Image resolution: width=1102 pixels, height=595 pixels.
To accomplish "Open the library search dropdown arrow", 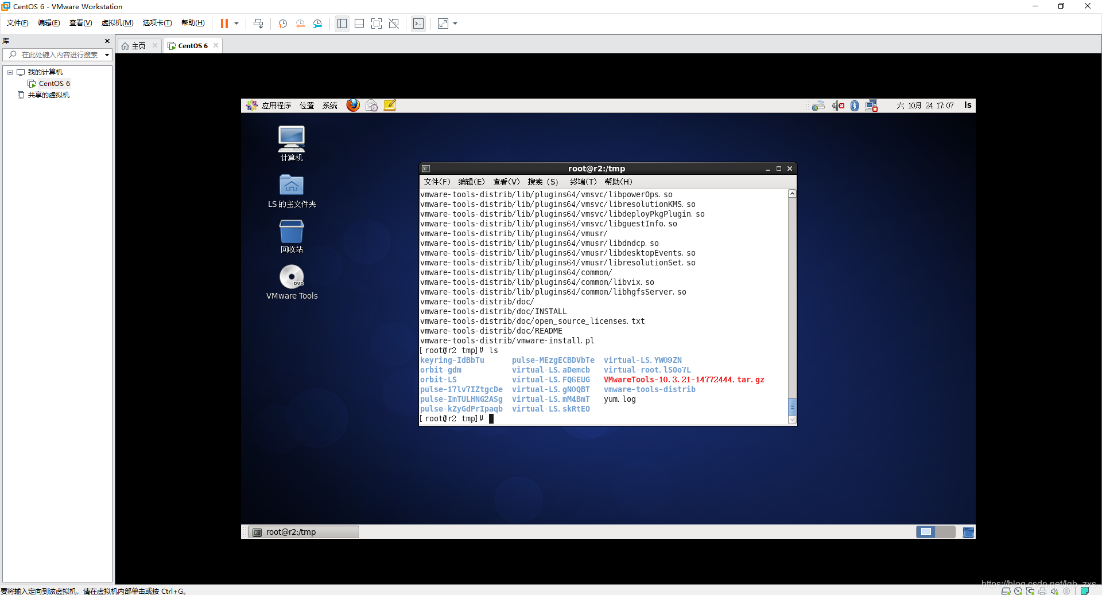I will pos(107,55).
